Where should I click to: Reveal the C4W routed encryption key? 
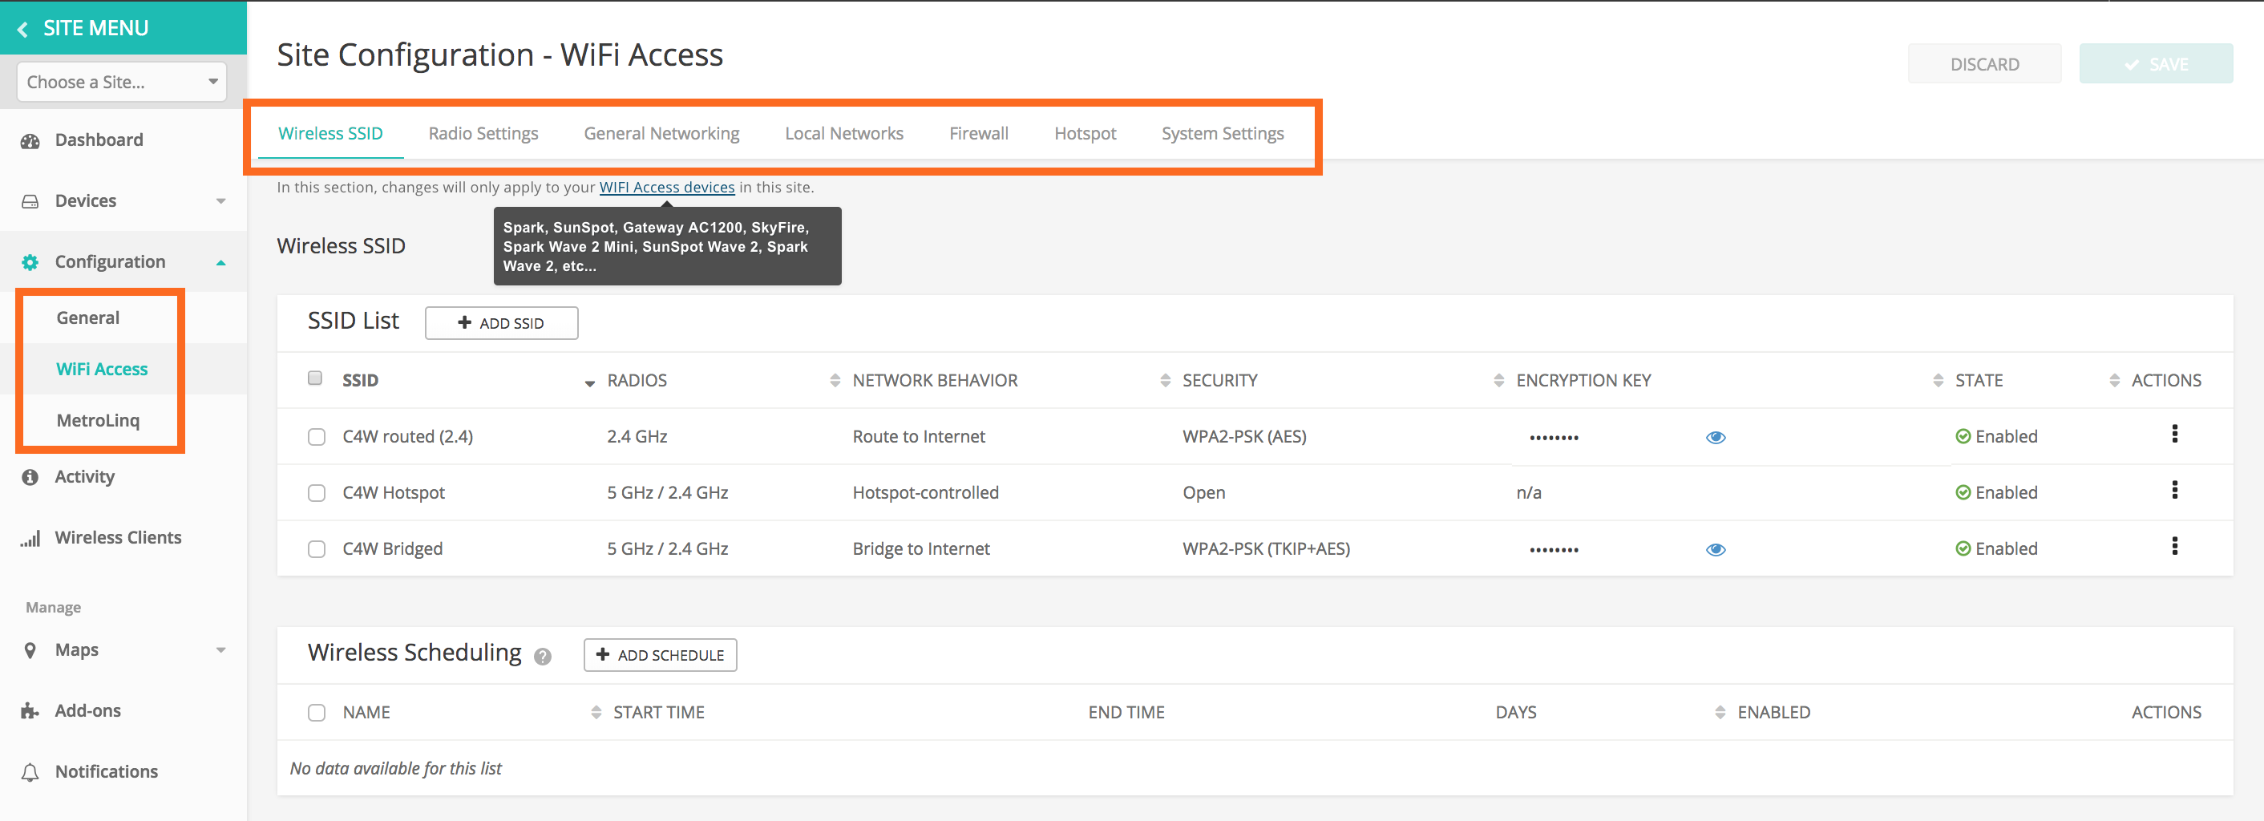click(x=1716, y=437)
